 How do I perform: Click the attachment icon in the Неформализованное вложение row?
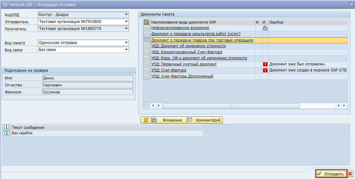click(265, 28)
